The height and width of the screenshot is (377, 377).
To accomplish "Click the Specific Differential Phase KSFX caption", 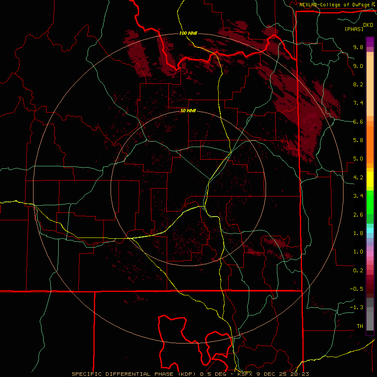I will pyautogui.click(x=191, y=374).
